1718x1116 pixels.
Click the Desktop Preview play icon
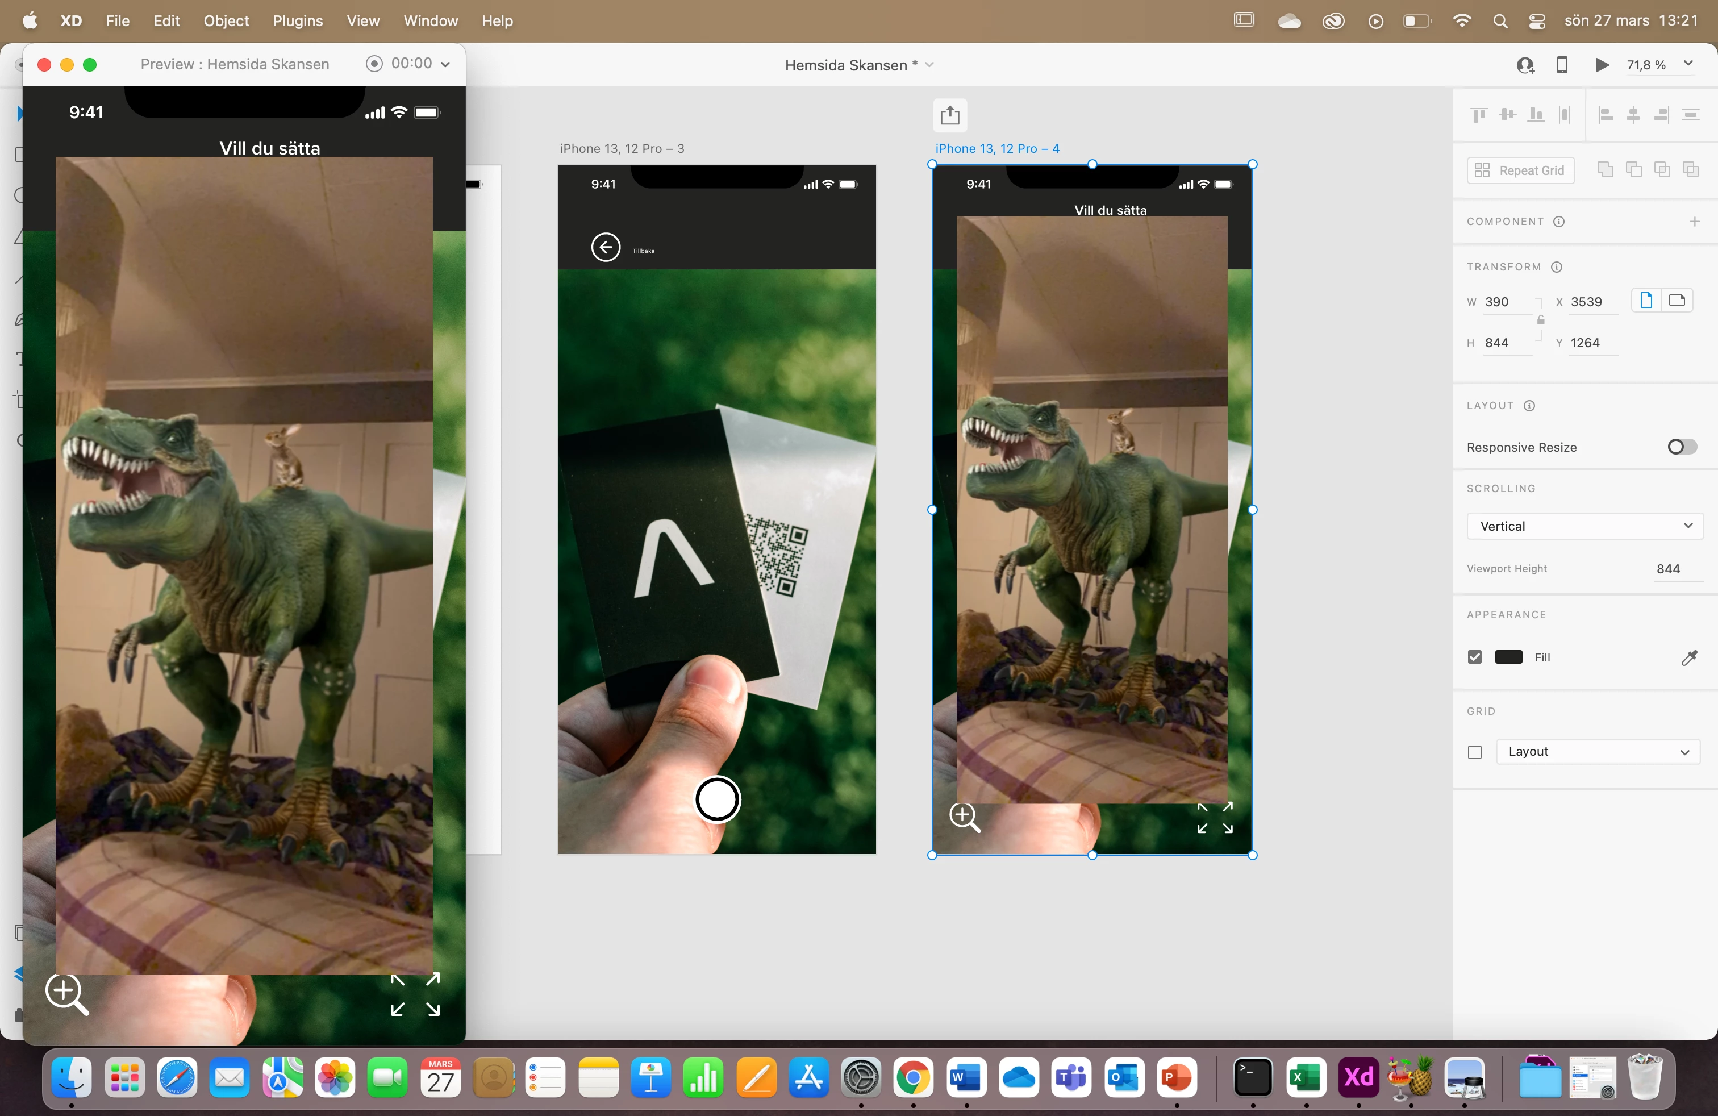[1601, 65]
